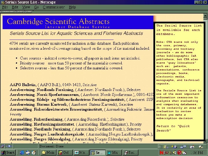Click the volume speaker tray icon
Viewport: 208px width, 156px height.
[x=174, y=153]
